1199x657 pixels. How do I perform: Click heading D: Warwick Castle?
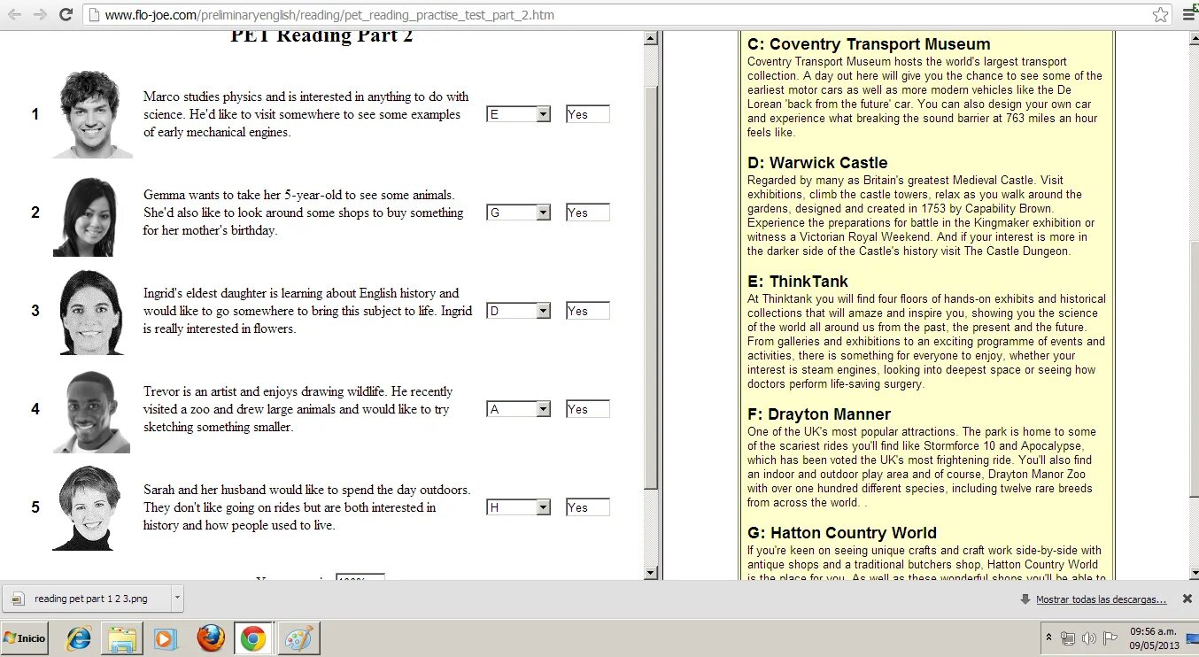tap(817, 163)
